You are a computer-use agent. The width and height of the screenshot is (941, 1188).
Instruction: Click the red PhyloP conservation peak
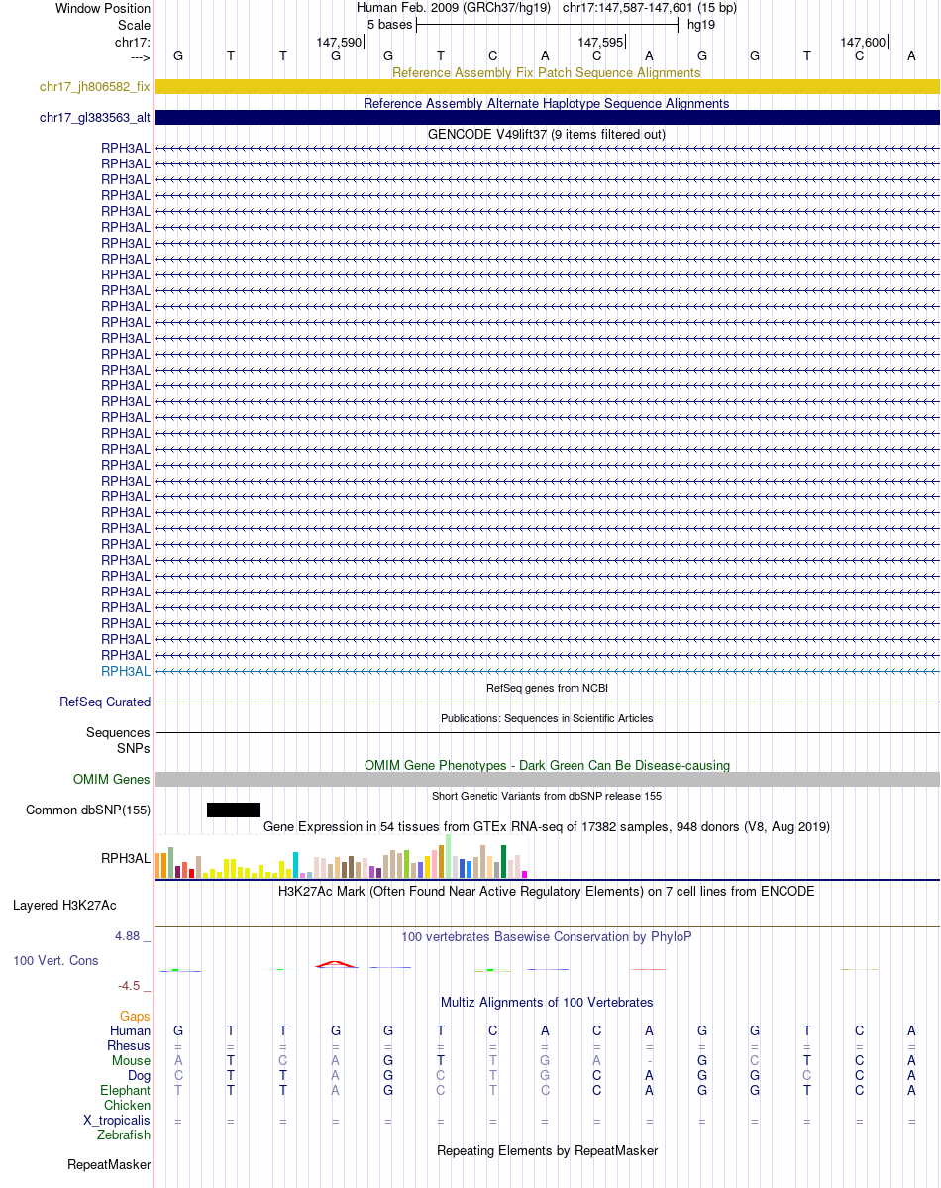336,964
